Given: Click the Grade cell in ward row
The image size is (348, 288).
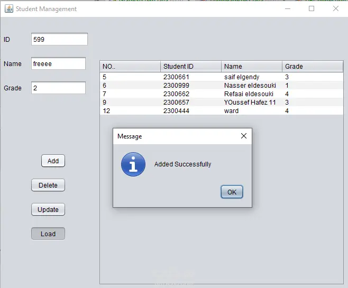Looking at the screenshot, I should (313, 110).
